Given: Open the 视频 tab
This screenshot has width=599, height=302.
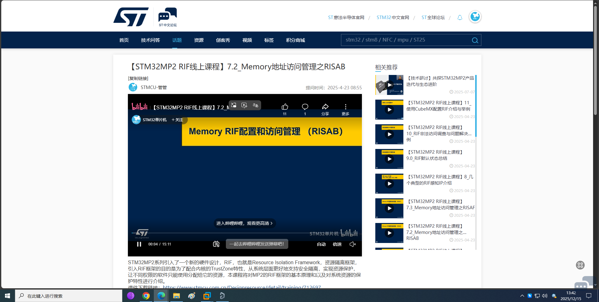Looking at the screenshot, I should [247, 40].
